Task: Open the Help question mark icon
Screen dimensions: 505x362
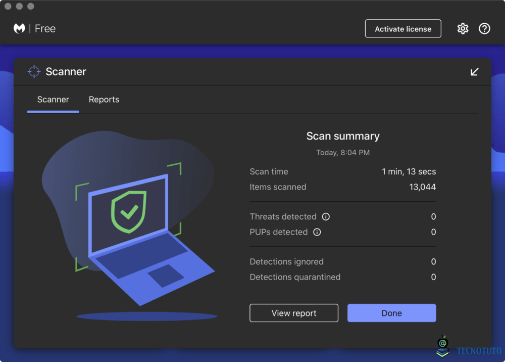Action: 484,29
